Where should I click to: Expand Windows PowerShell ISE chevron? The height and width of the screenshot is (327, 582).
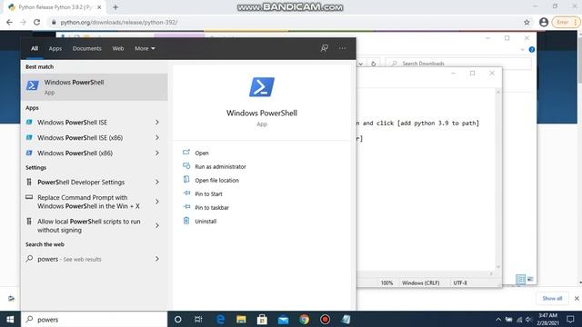click(x=157, y=122)
